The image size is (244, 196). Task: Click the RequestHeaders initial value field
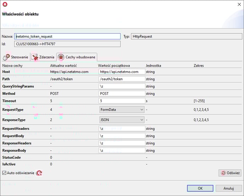tap(122, 129)
